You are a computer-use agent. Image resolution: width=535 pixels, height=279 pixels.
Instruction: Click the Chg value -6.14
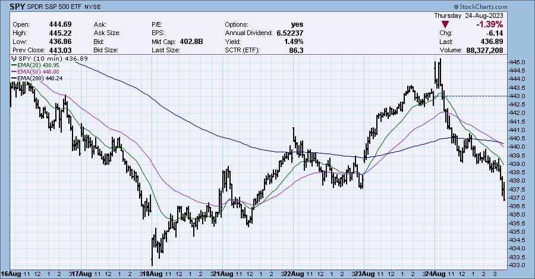pos(495,33)
